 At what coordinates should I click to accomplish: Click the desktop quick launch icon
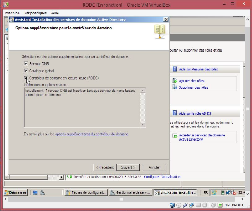coord(35,192)
